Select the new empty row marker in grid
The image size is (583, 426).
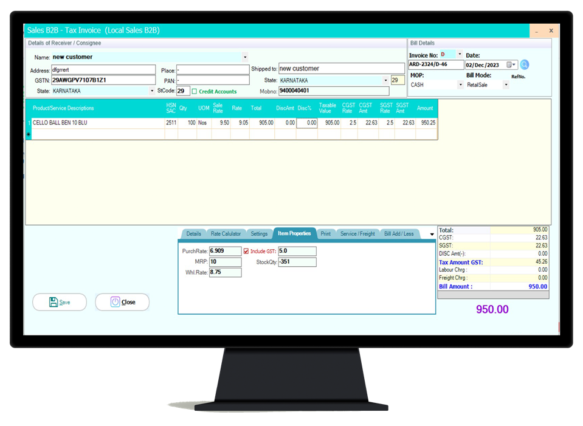(x=29, y=134)
